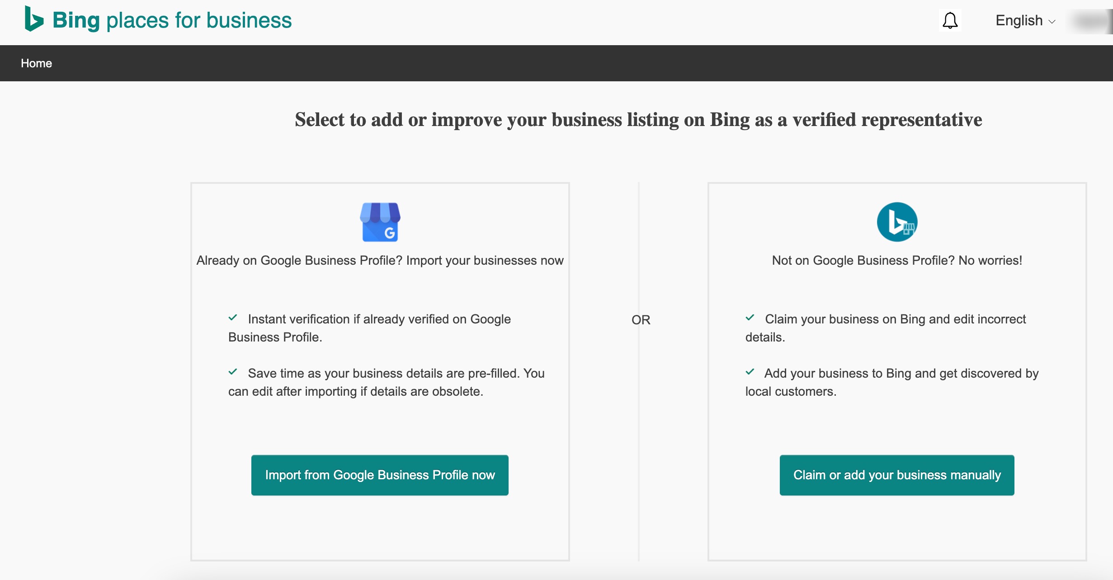Click checkmark beside 'Claim your business on Bing'
The image size is (1113, 580).
tap(750, 318)
